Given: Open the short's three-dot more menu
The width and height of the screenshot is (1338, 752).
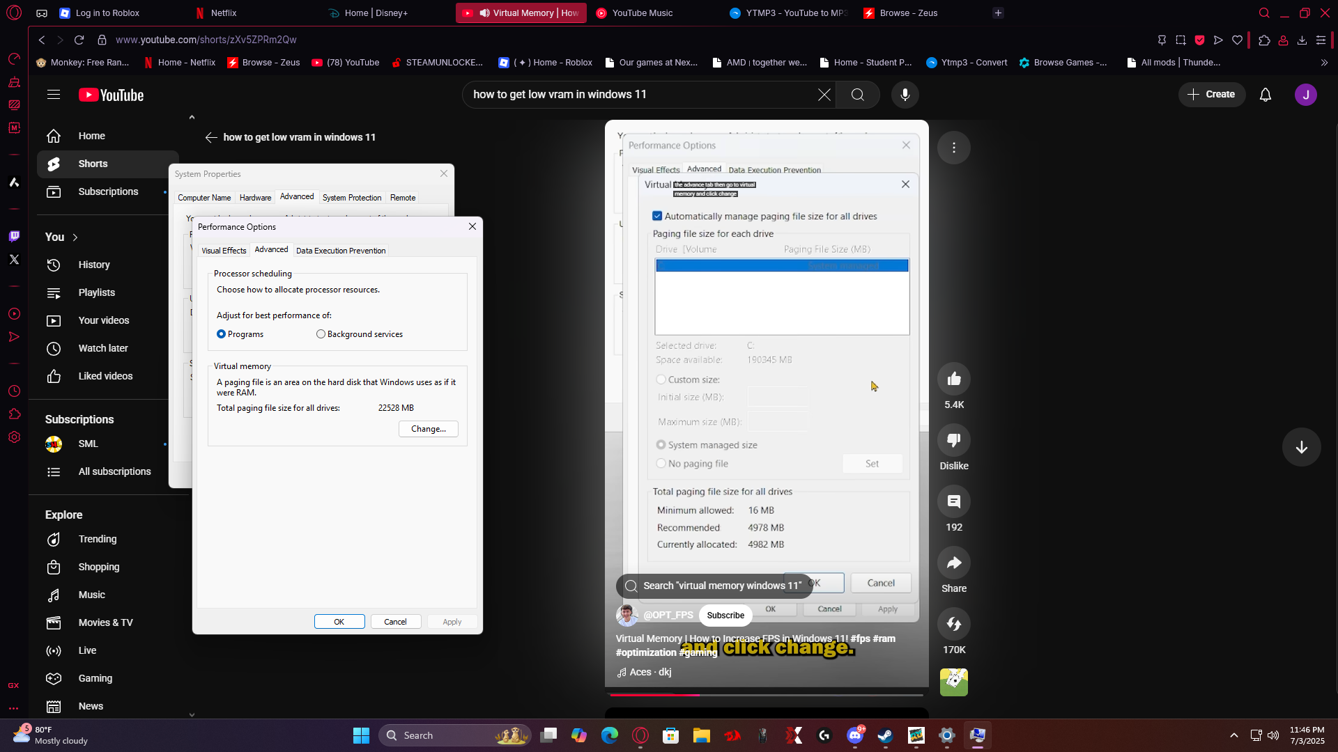Looking at the screenshot, I should (x=953, y=148).
